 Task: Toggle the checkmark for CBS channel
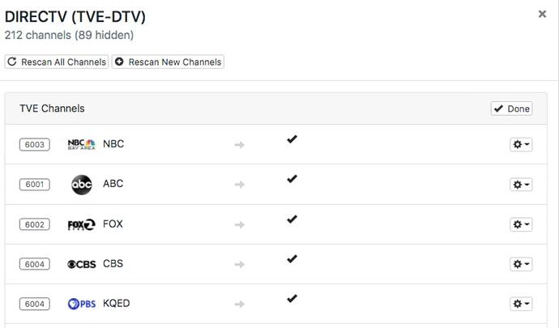[x=292, y=258]
